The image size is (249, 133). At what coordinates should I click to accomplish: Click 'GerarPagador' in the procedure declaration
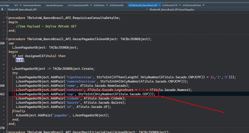84,39
